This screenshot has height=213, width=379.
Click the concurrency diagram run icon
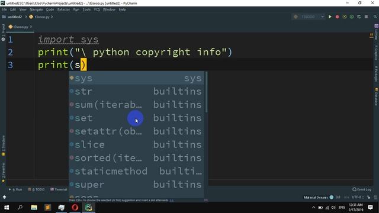359,17
